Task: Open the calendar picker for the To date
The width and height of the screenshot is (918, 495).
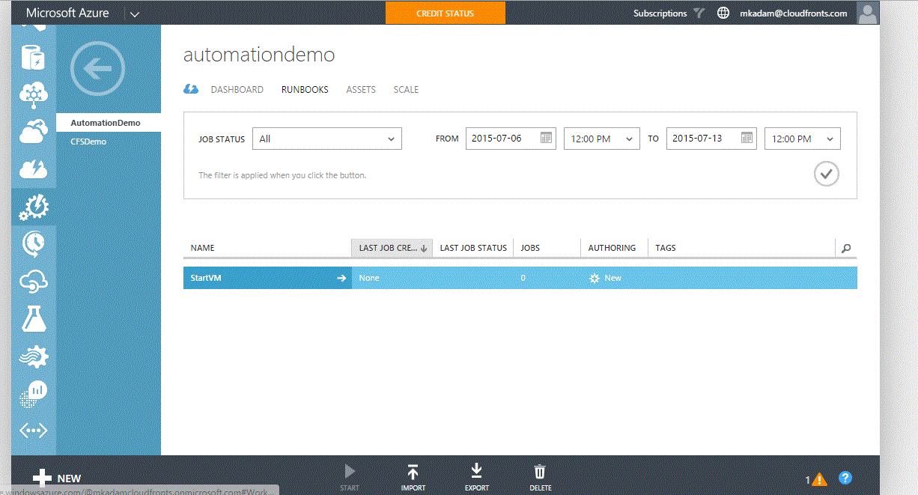Action: point(747,139)
